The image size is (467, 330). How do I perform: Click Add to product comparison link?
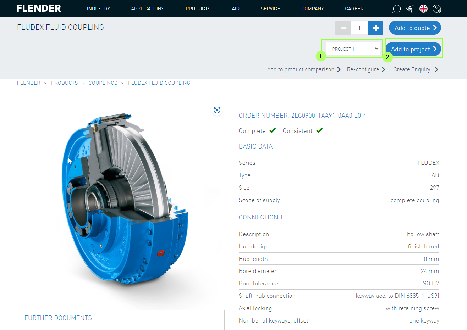[x=304, y=69]
